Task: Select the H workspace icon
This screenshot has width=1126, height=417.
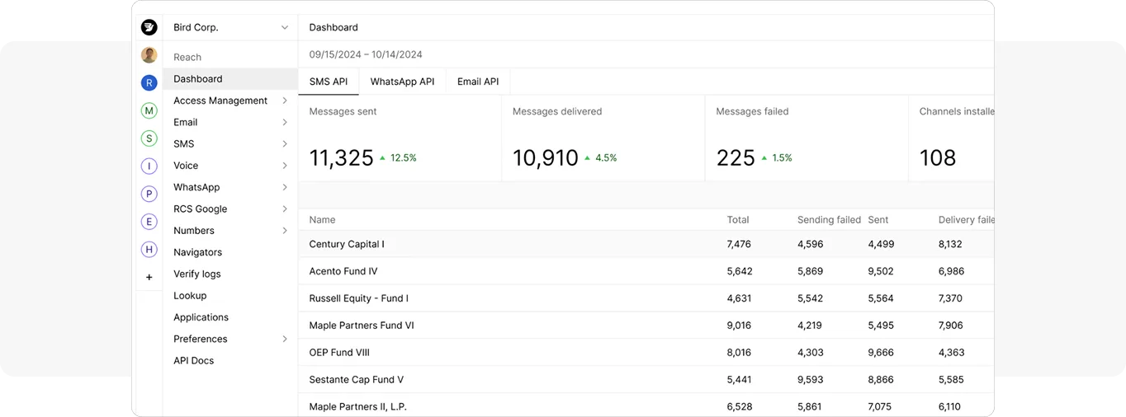Action: tap(149, 250)
